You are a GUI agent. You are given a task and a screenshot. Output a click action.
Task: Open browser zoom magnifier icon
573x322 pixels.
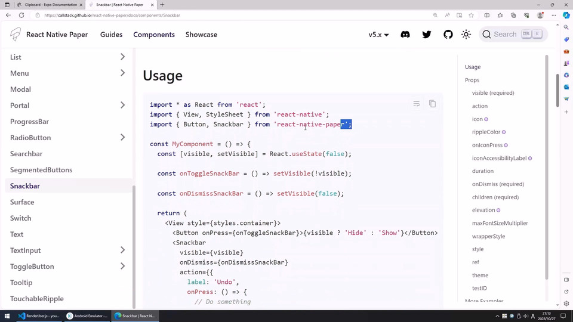pos(435,16)
